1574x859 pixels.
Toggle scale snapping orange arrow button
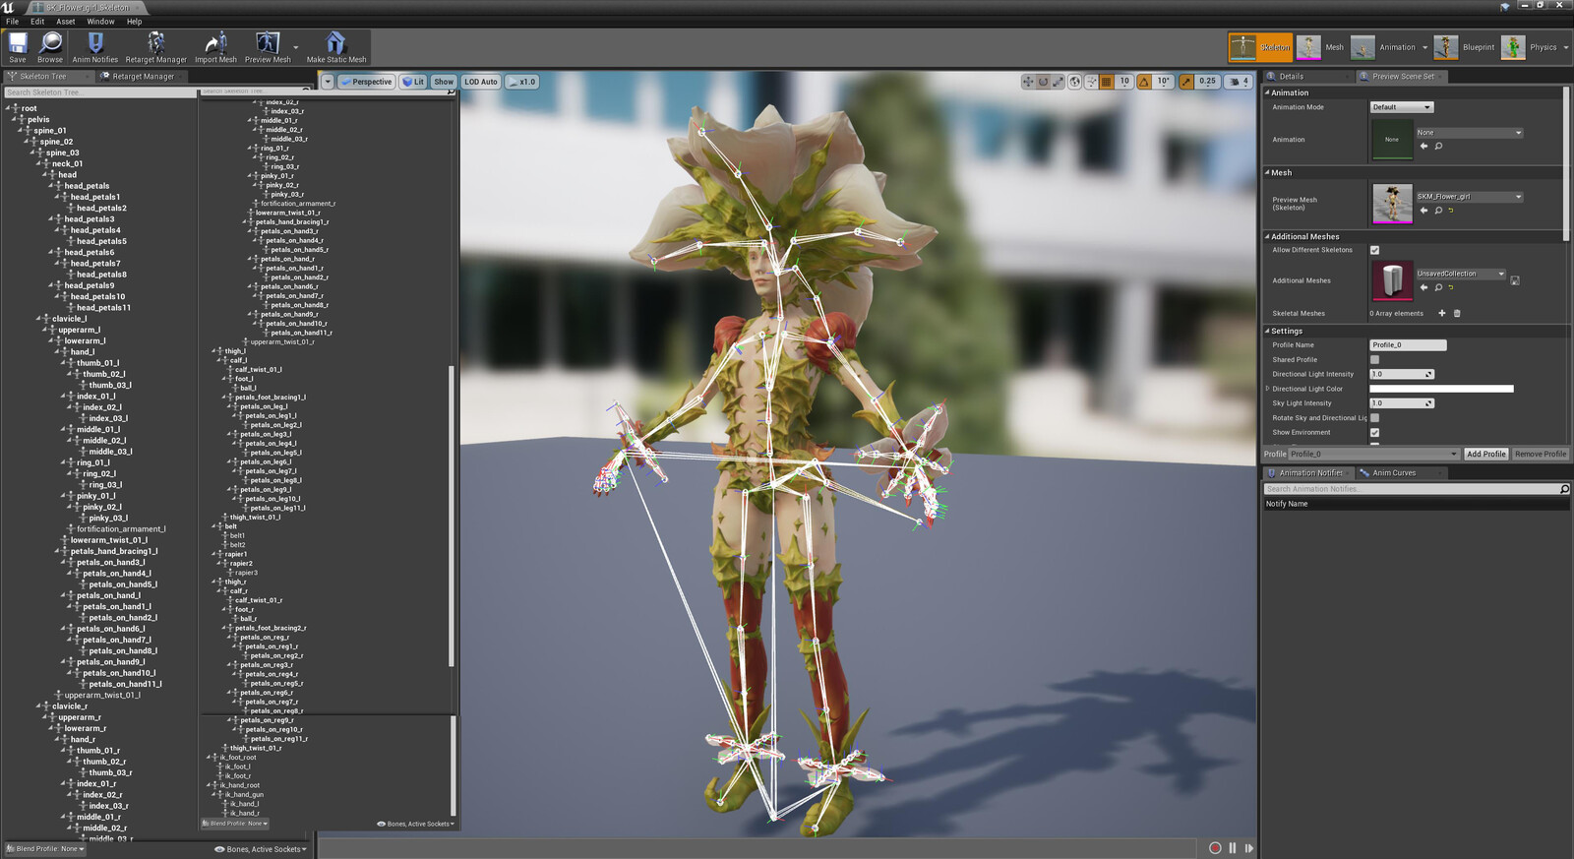[x=1186, y=82]
